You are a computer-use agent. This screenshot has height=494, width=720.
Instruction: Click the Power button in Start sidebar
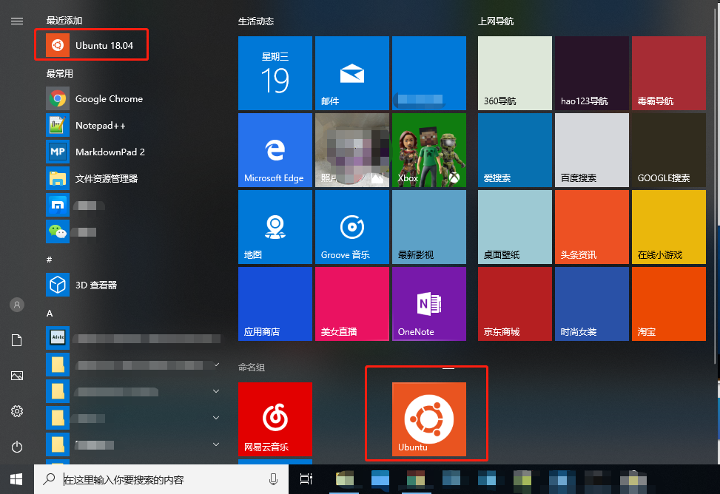[17, 447]
